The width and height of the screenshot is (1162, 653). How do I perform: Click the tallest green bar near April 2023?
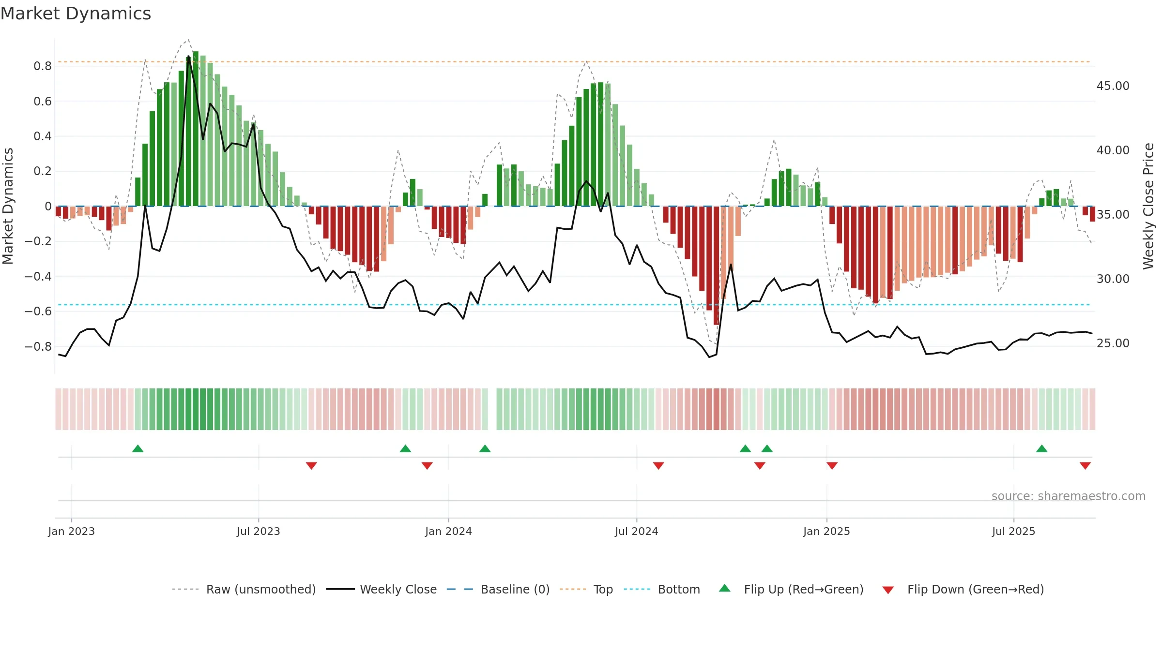(196, 129)
